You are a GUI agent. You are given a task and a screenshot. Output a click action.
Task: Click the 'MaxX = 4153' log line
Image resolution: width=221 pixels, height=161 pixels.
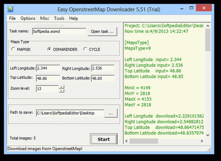pos(138,99)
